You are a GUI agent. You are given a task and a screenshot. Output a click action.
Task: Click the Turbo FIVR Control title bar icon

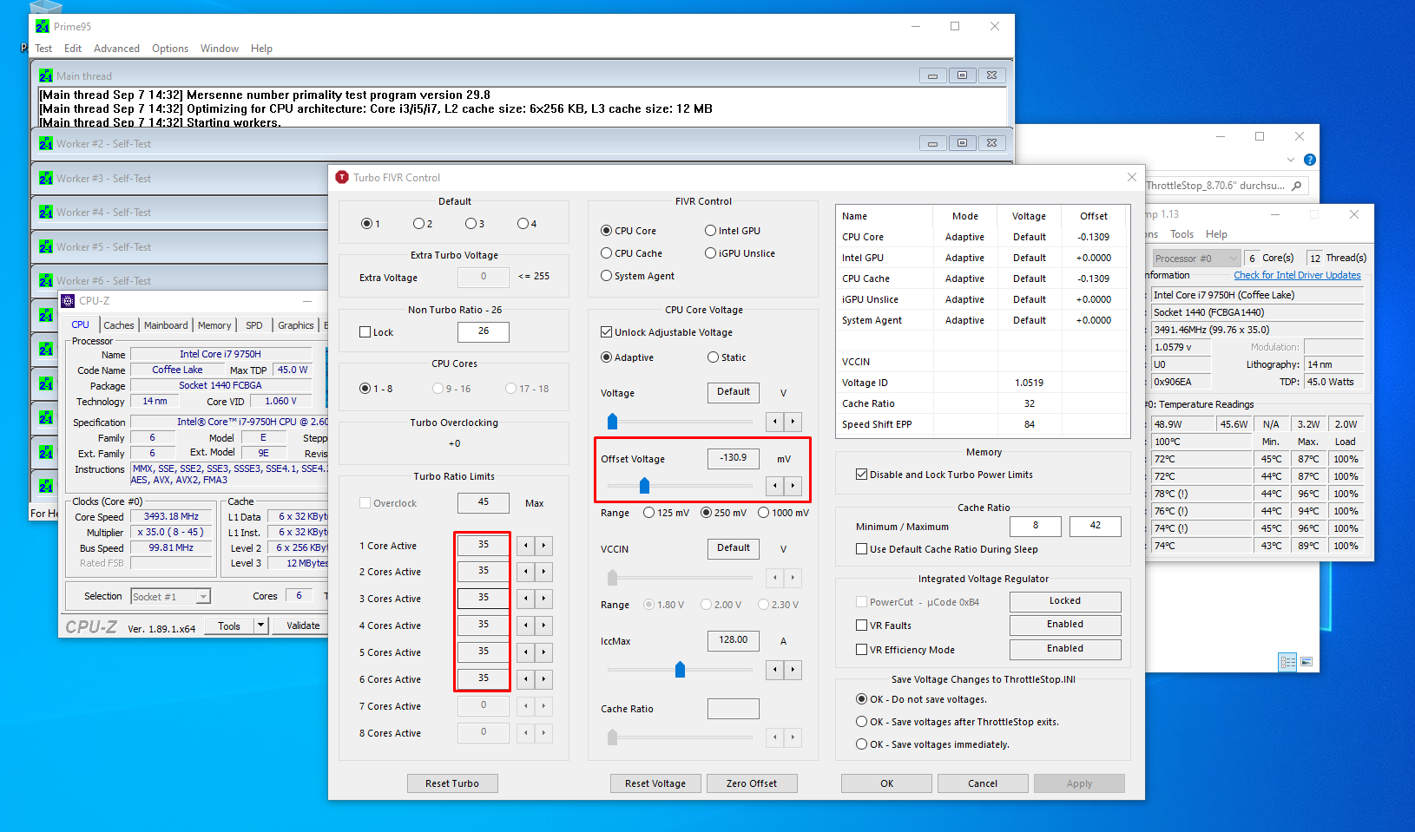point(340,177)
